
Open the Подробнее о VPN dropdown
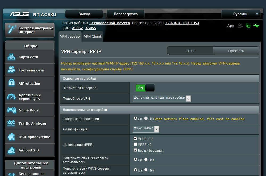coord(162,98)
